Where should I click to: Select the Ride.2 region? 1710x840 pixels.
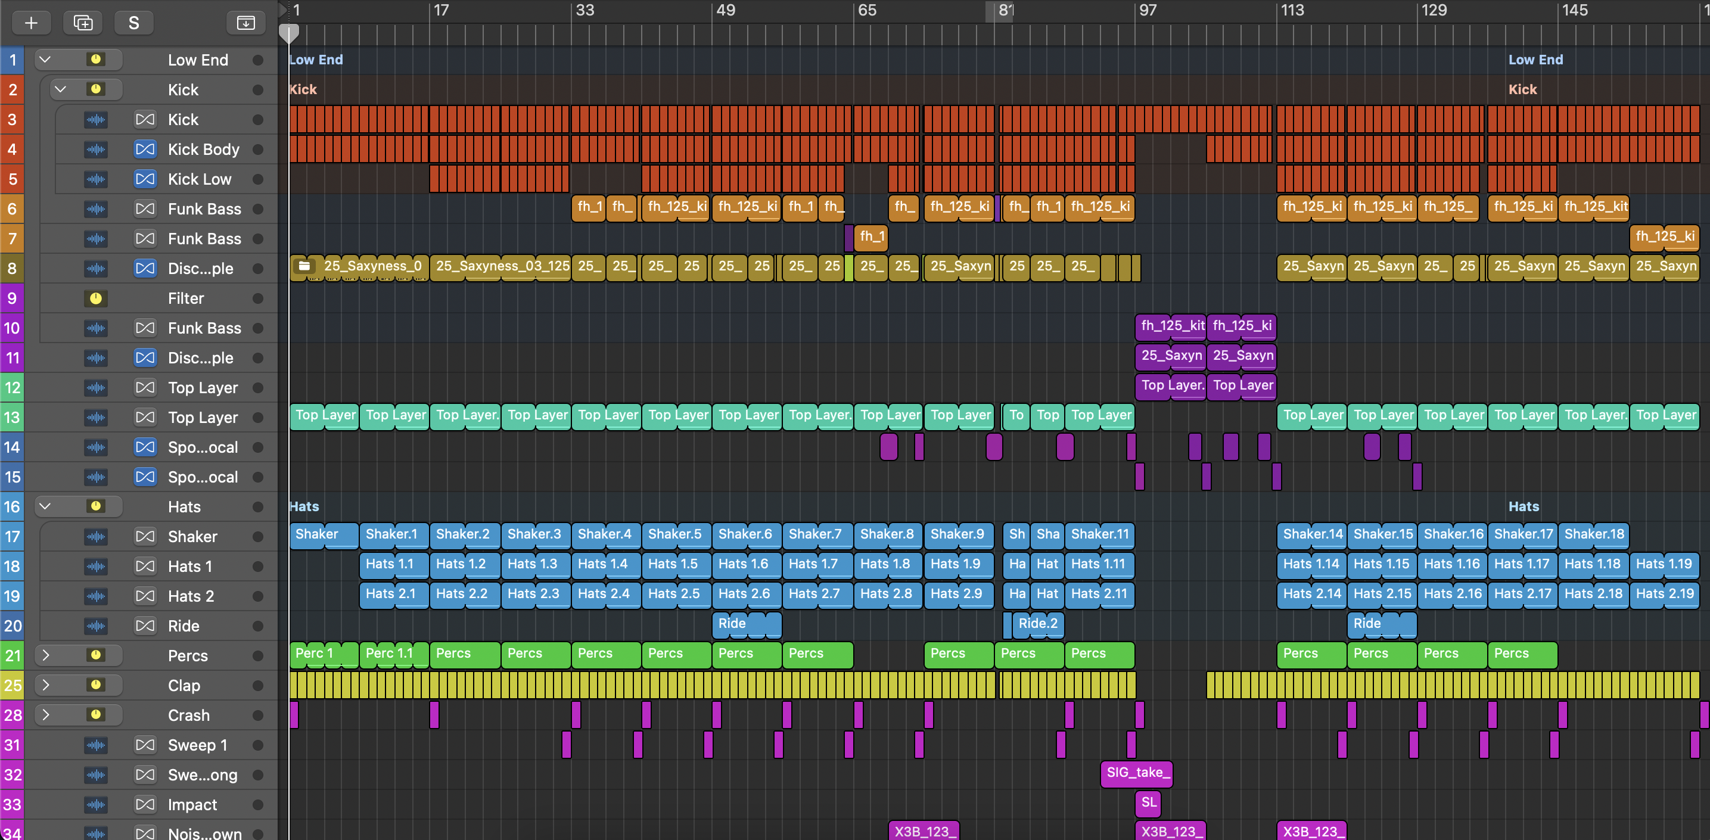[x=1037, y=624]
